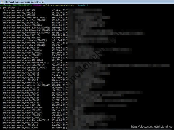174x130 pixels.
Task: Select branch eisp-eipsc-parent_uat20200107
Action: pos(21,93)
